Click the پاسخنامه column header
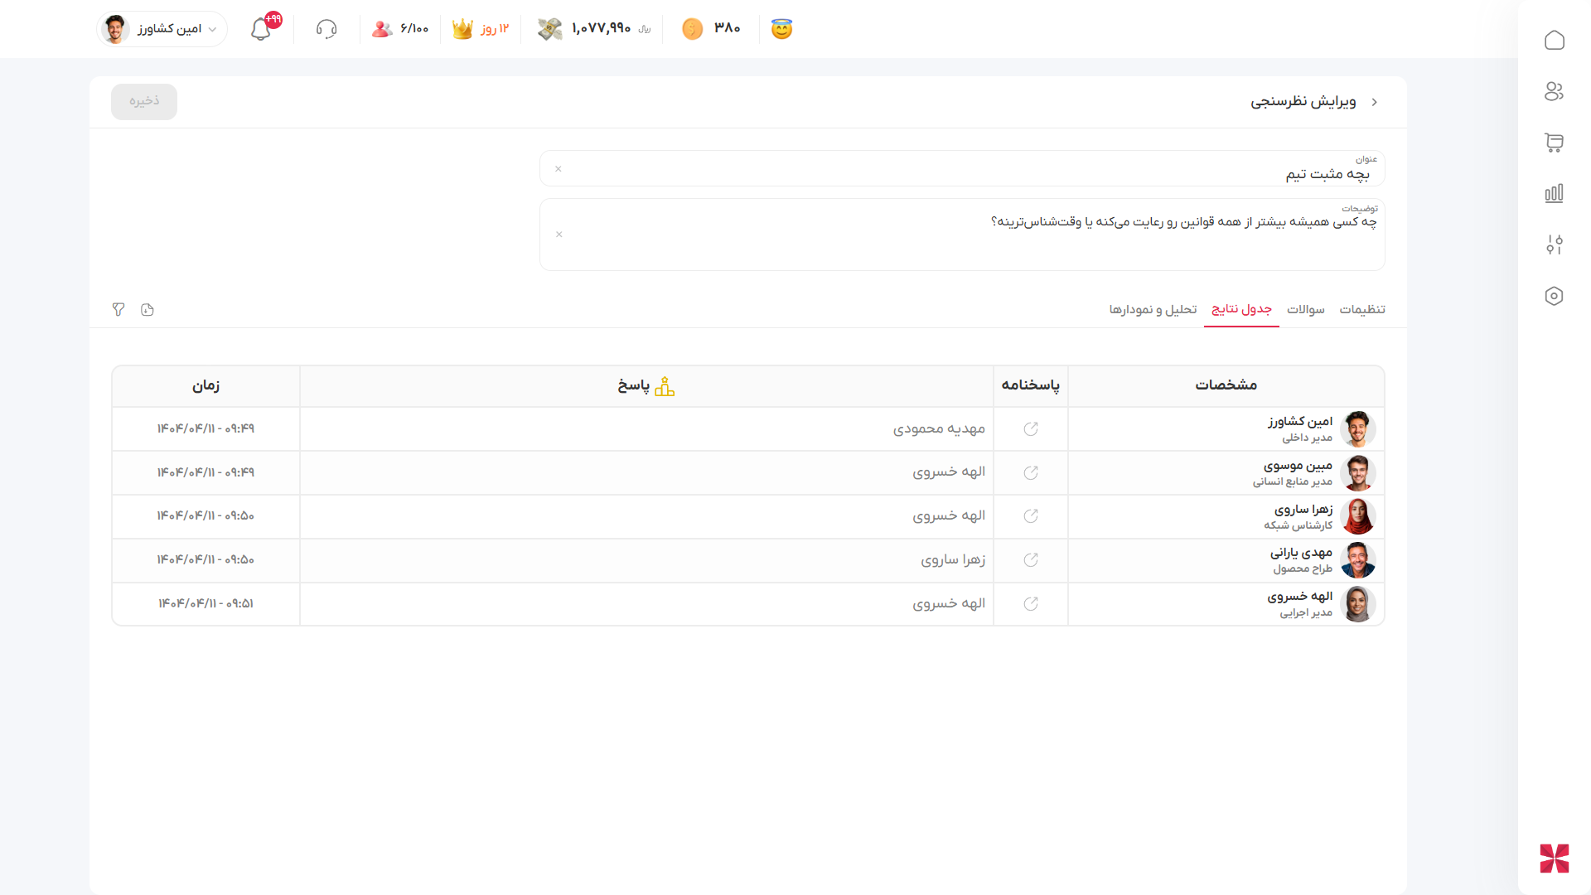 (1031, 385)
